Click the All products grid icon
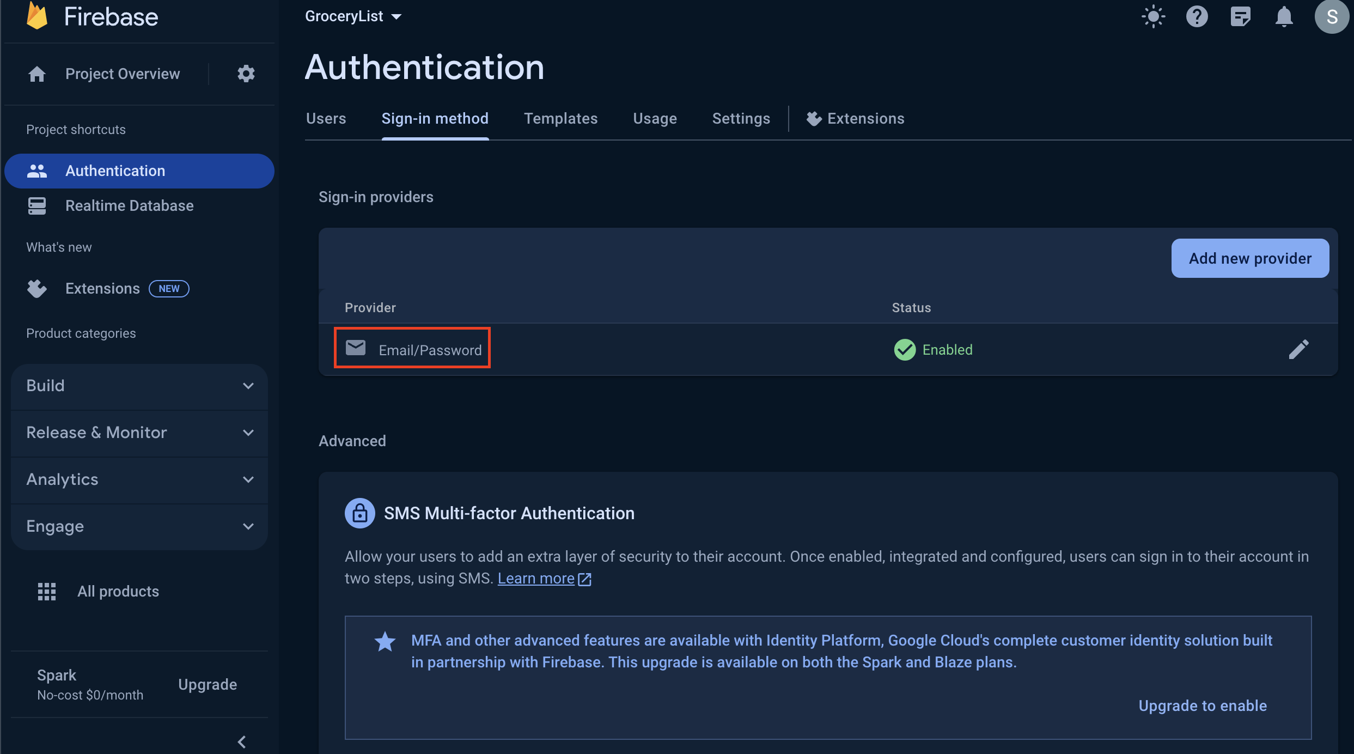This screenshot has width=1354, height=754. 47,592
